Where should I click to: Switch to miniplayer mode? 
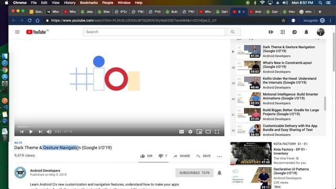(x=199, y=132)
